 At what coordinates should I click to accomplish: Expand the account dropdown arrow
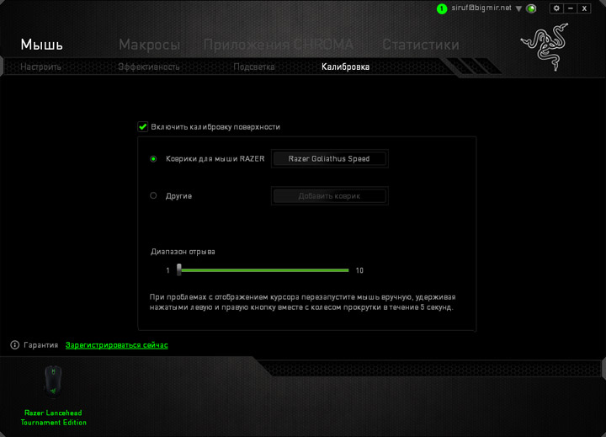coord(518,8)
